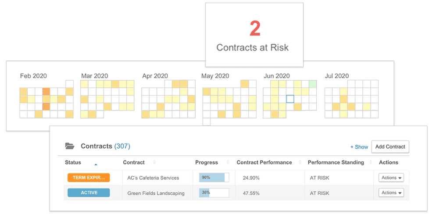Click the Contracts (307) count heading
429x214 pixels.
coord(105,146)
